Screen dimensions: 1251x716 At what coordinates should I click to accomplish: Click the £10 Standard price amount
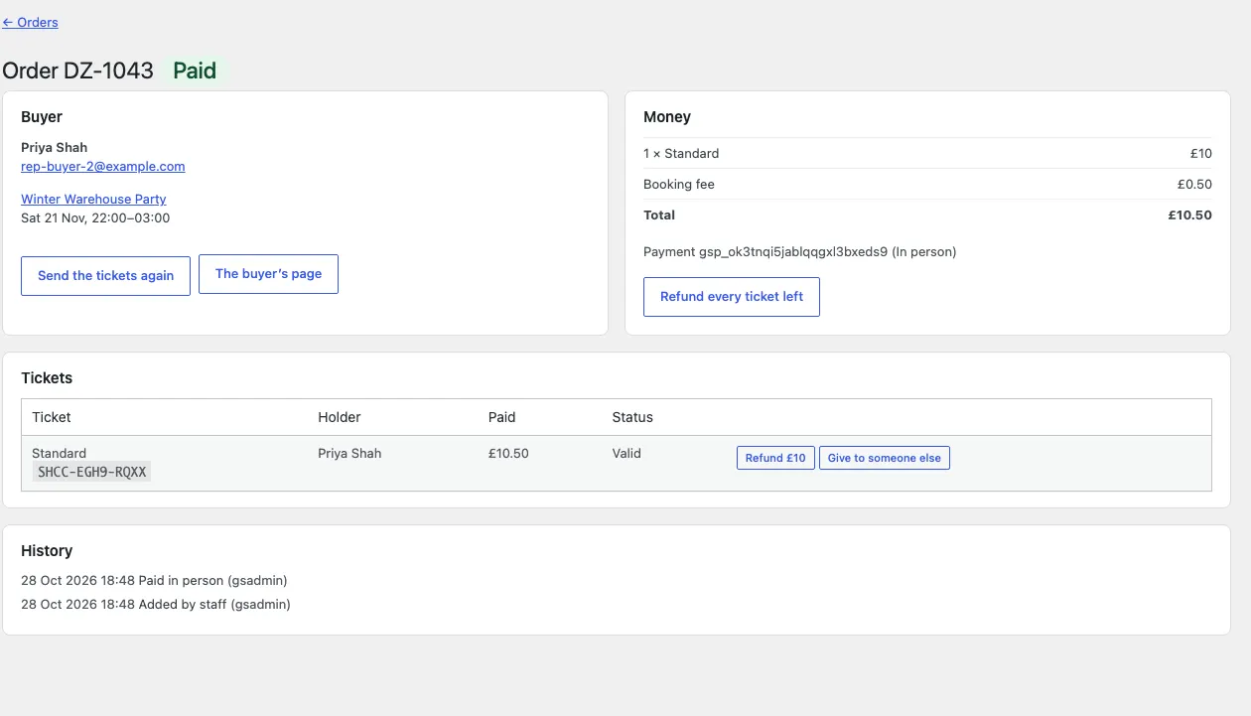pos(1201,153)
